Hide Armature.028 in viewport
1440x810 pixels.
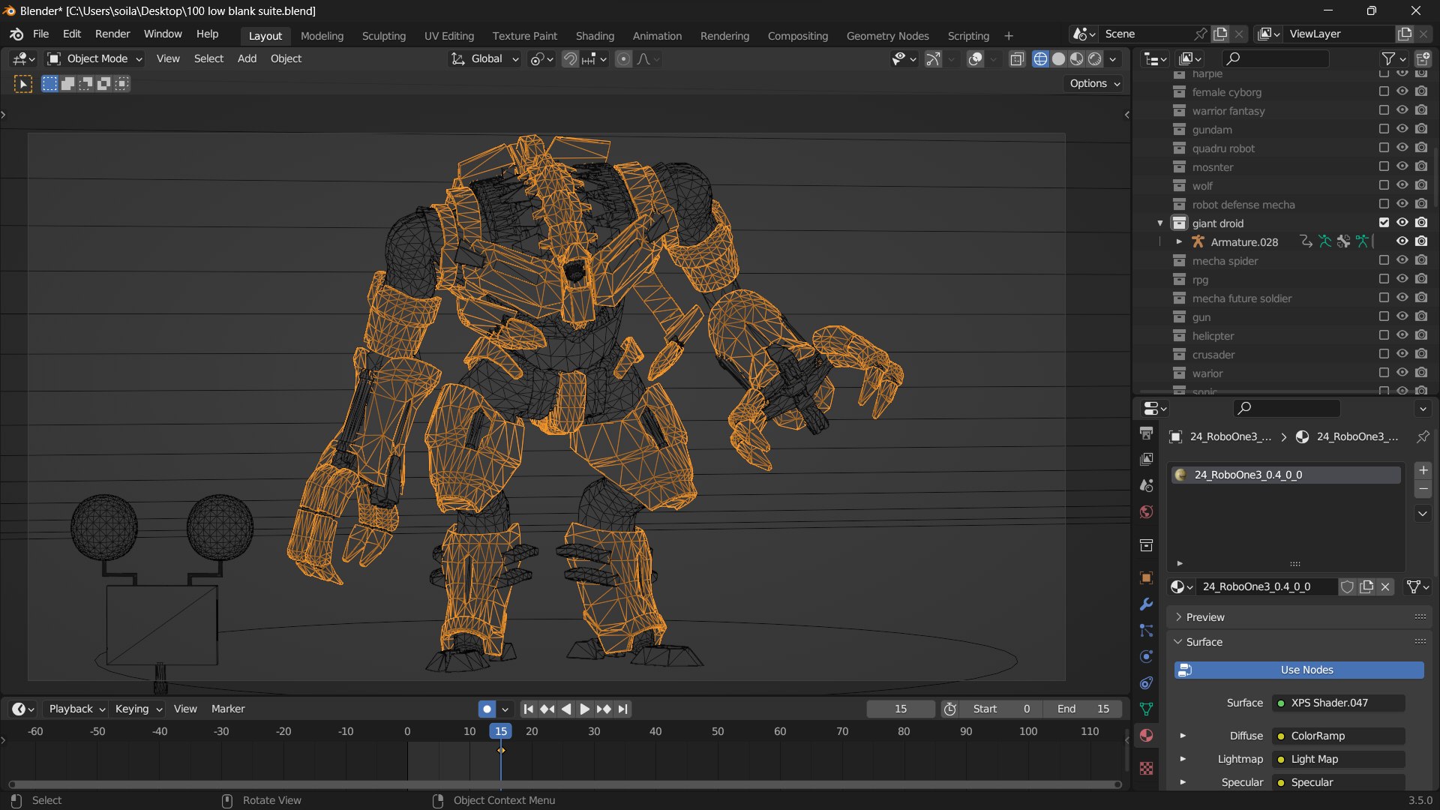(1402, 241)
